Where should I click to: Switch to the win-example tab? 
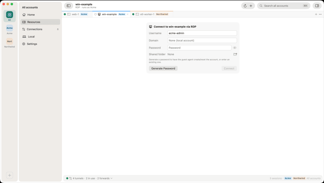tap(111, 14)
